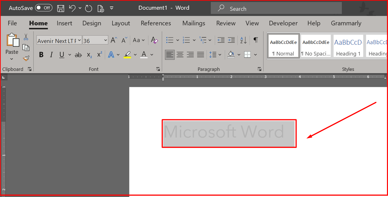This screenshot has height=197, width=388.
Task: Open the Grammarly tab
Action: click(x=346, y=23)
